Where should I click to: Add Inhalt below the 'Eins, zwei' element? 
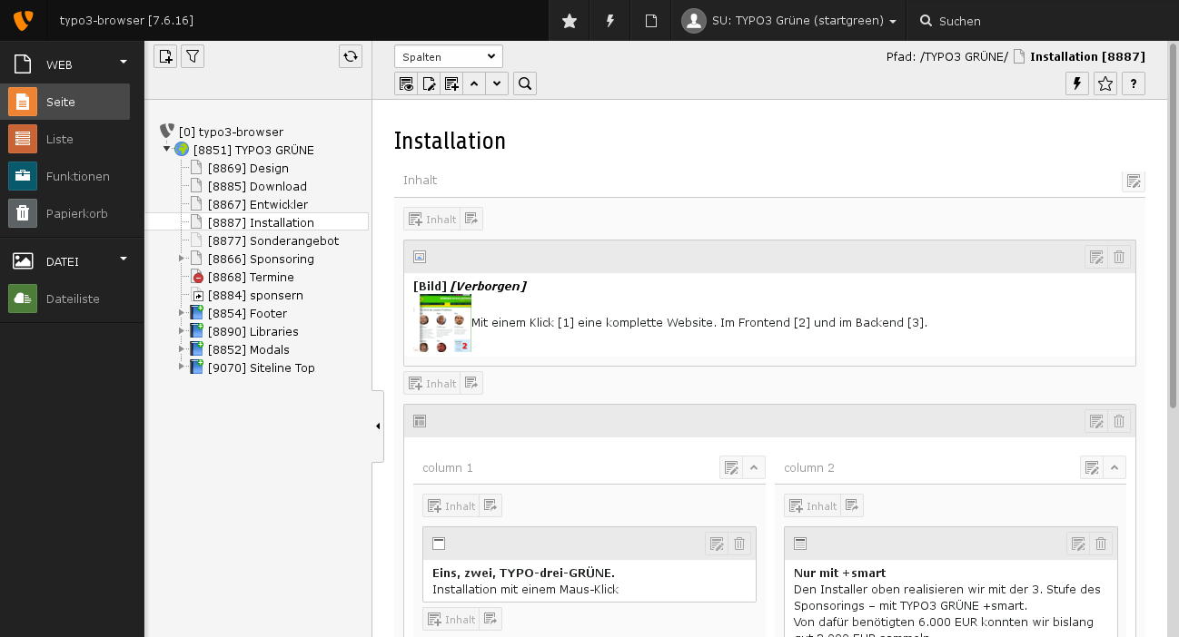pos(451,619)
